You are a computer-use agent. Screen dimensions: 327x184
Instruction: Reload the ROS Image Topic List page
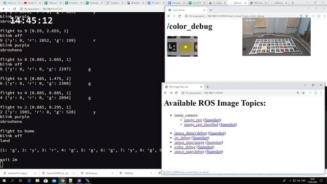(176, 93)
